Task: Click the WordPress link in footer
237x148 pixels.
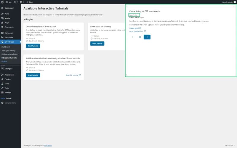Action: click(48, 145)
